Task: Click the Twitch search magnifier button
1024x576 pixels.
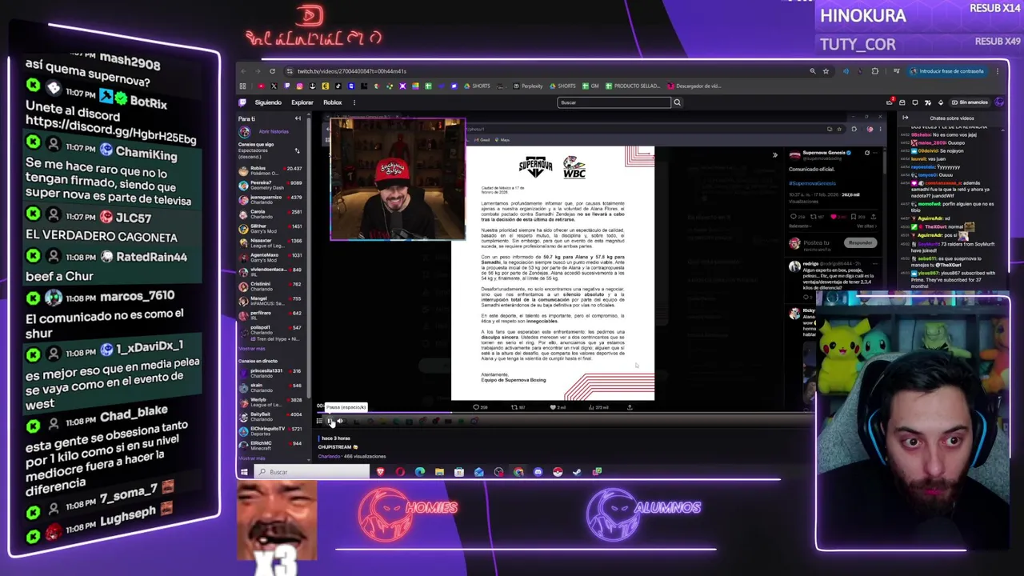Action: click(x=677, y=102)
